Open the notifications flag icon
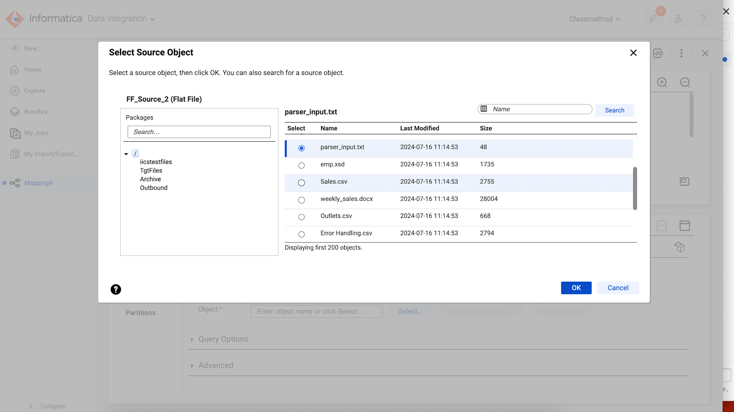This screenshot has height=412, width=734. pos(653,19)
